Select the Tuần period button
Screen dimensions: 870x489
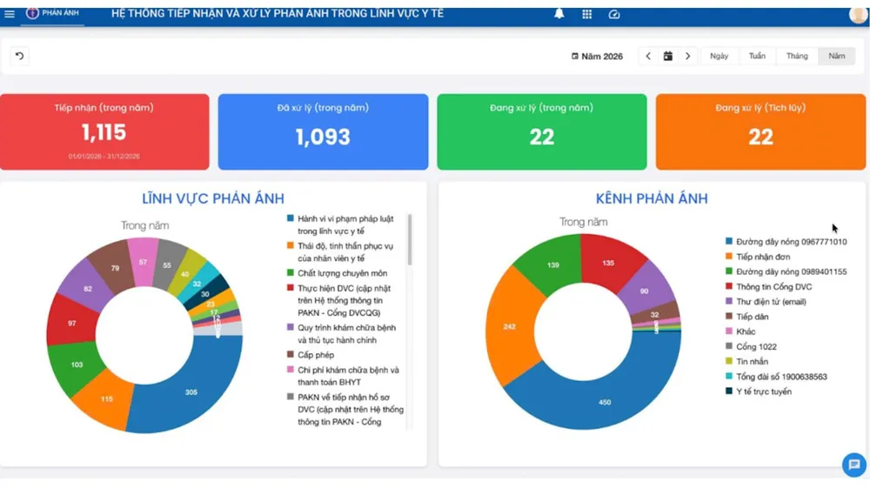[757, 56]
